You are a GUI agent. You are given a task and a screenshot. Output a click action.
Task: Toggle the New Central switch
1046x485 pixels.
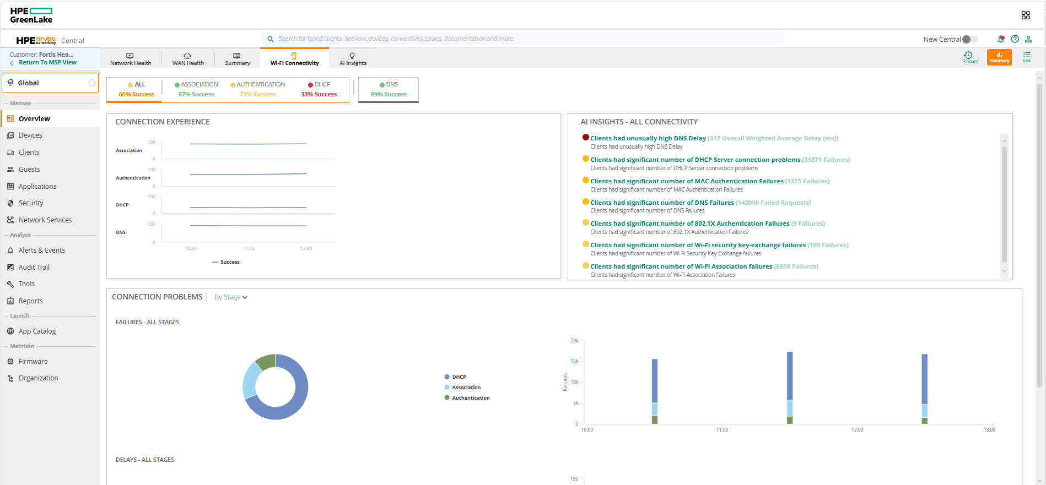pyautogui.click(x=969, y=39)
